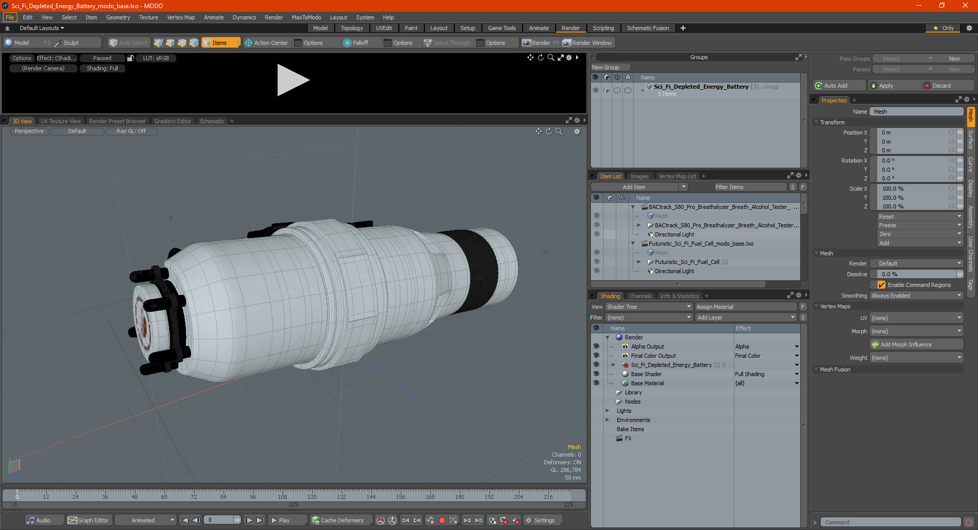Click the Render F9 button
This screenshot has height=530, width=978.
pyautogui.click(x=540, y=43)
